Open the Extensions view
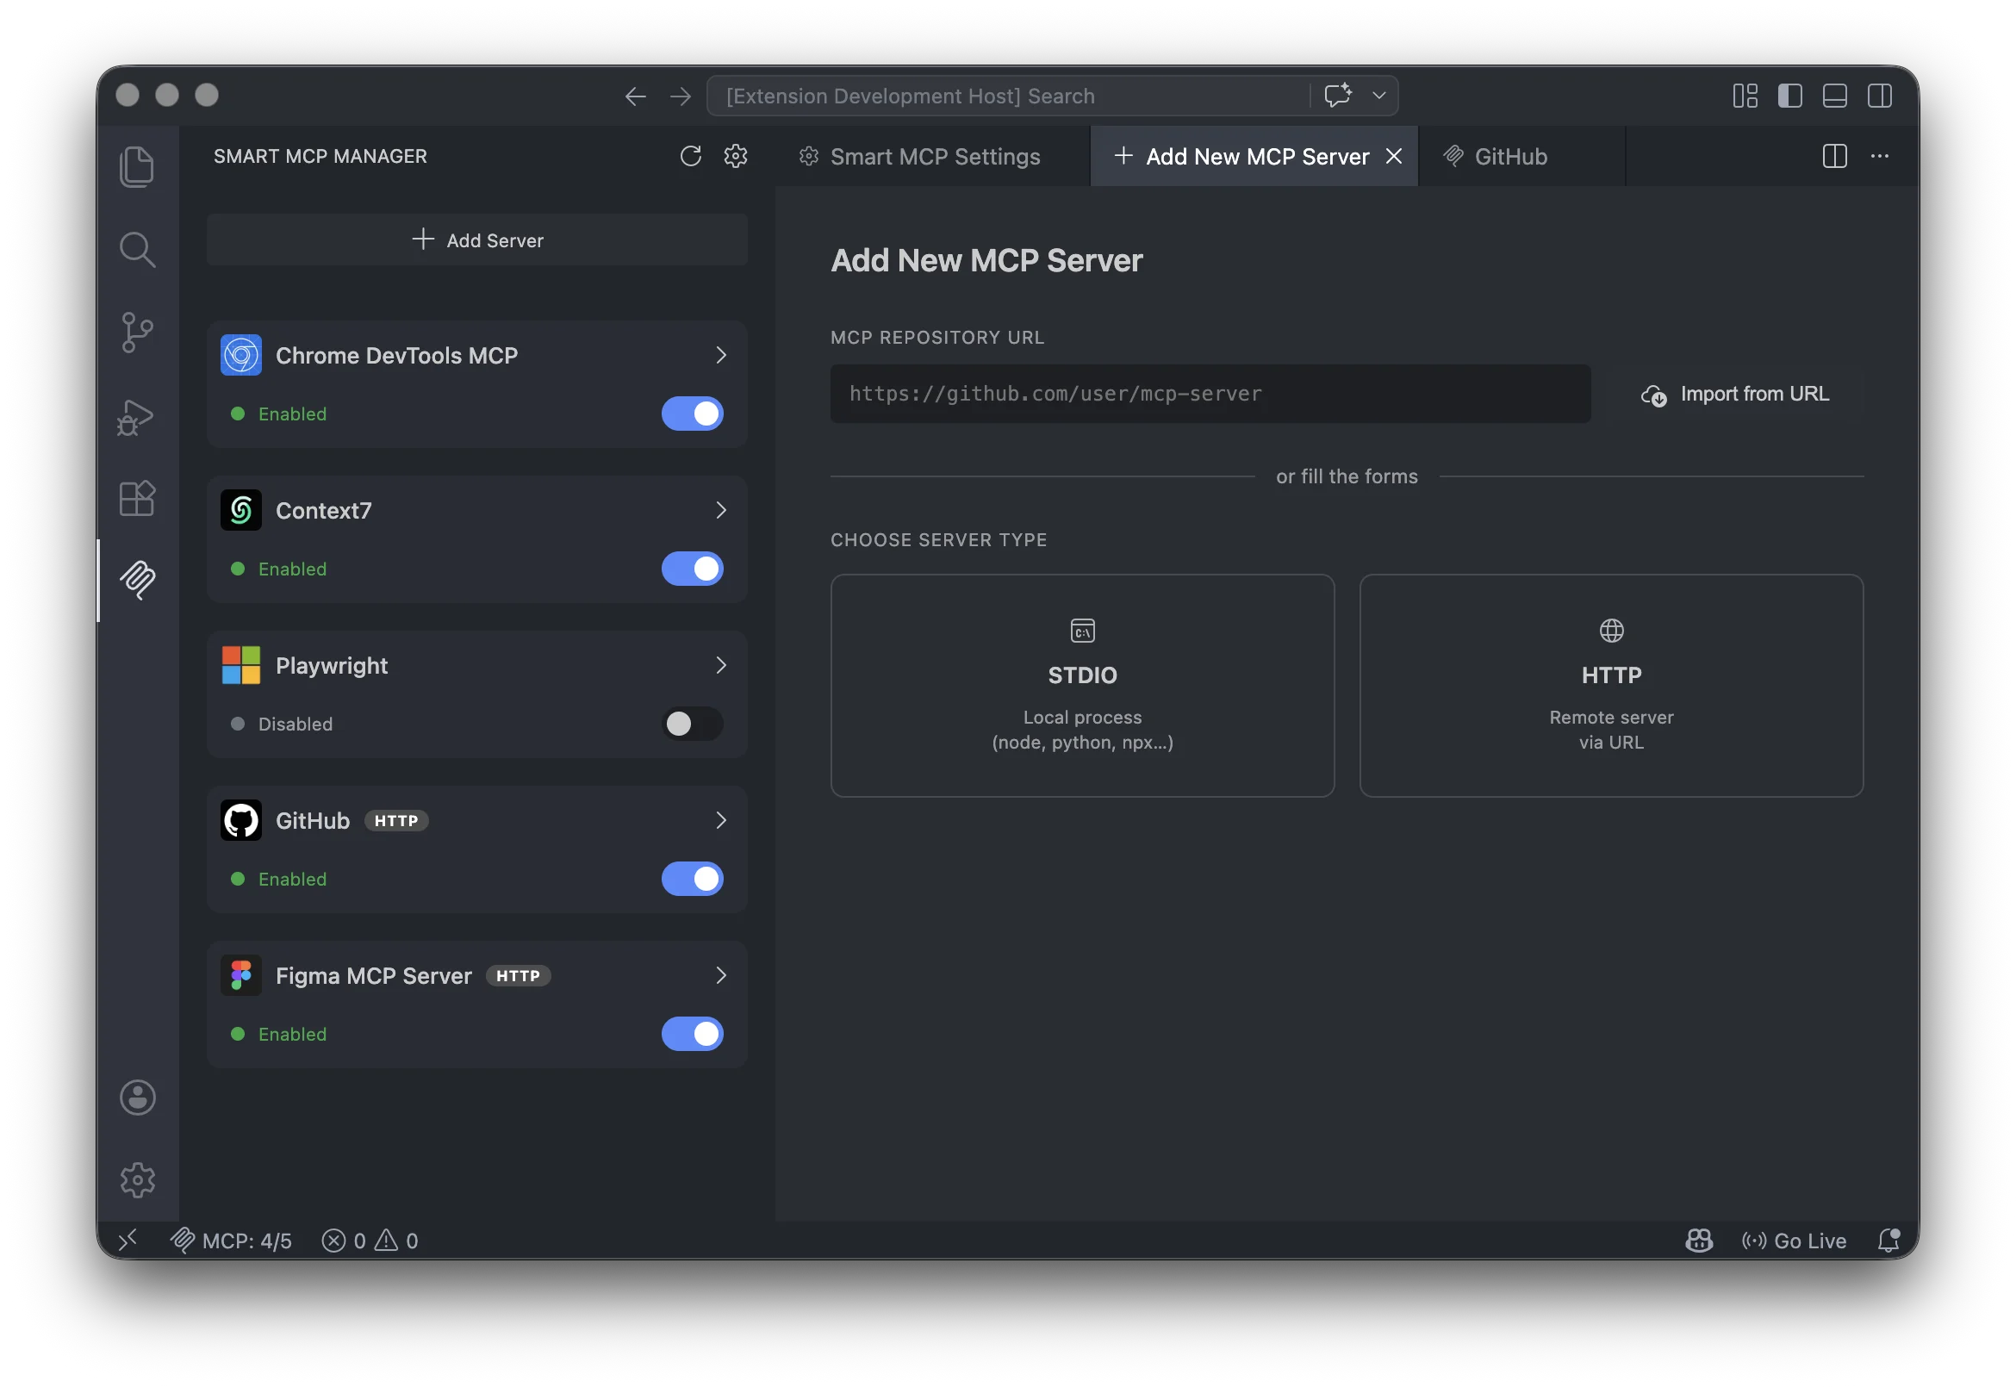The height and width of the screenshot is (1387, 2016). pyautogui.click(x=137, y=498)
